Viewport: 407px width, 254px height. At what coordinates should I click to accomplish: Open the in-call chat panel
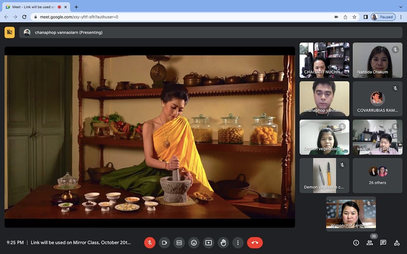coord(383,243)
